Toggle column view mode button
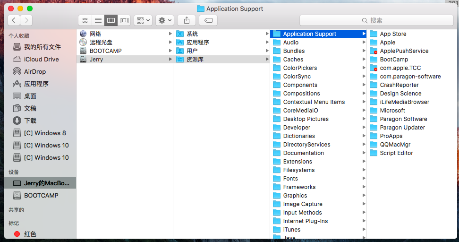Viewport: 459px width, 242px height. point(111,20)
